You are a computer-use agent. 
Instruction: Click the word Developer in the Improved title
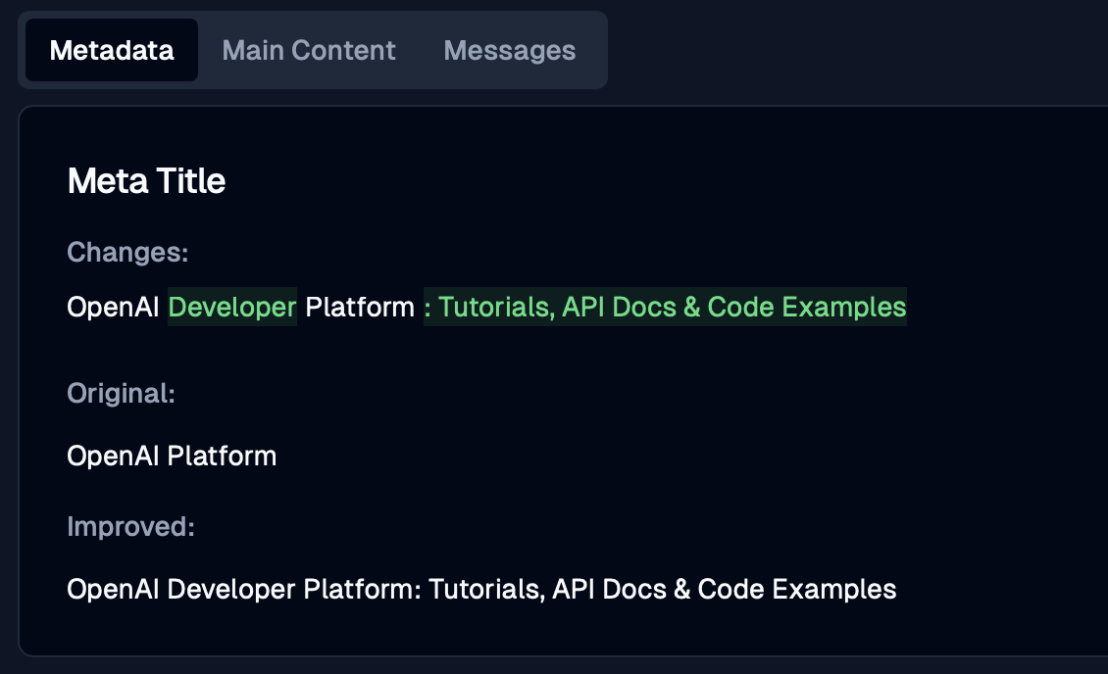(231, 590)
